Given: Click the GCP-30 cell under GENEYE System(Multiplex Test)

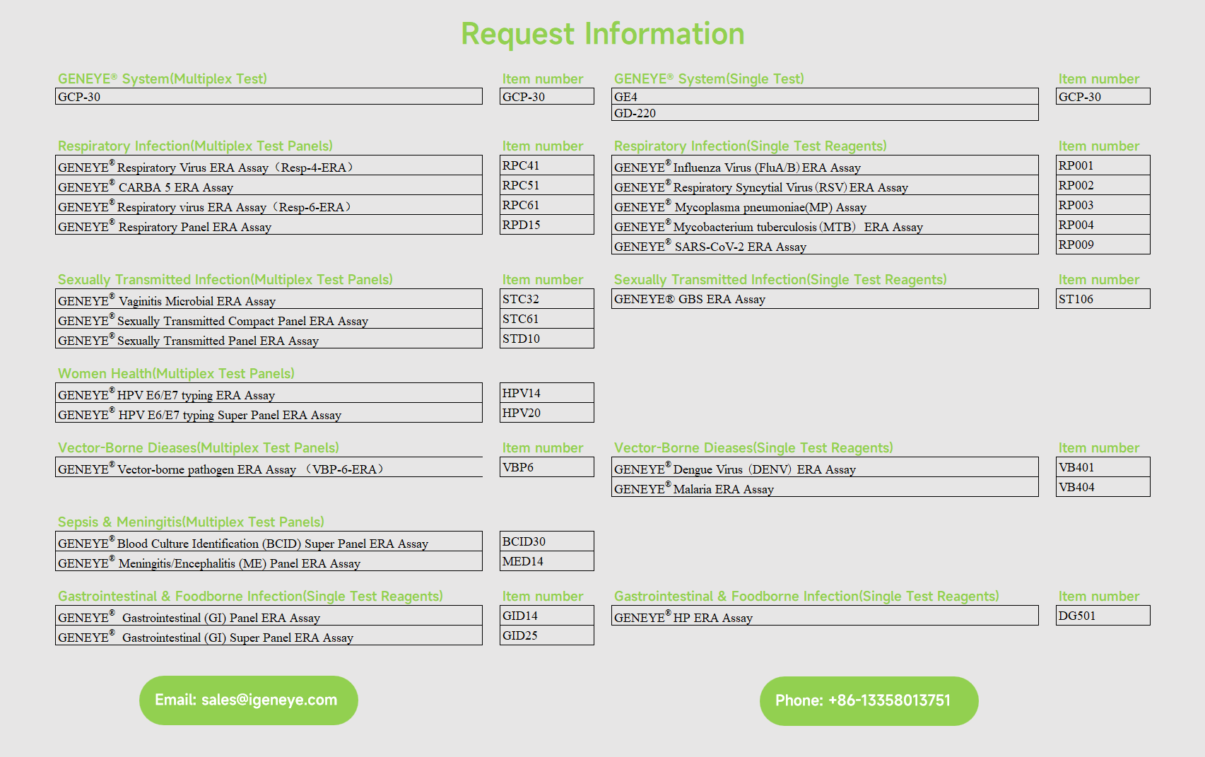Looking at the screenshot, I should [x=269, y=96].
